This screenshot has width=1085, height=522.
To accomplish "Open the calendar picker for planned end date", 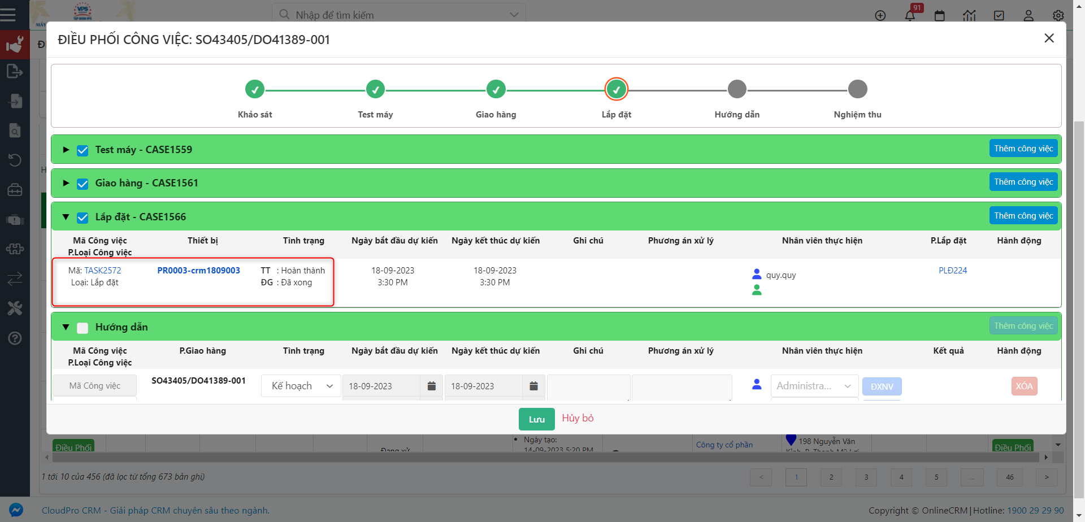I will tap(533, 386).
